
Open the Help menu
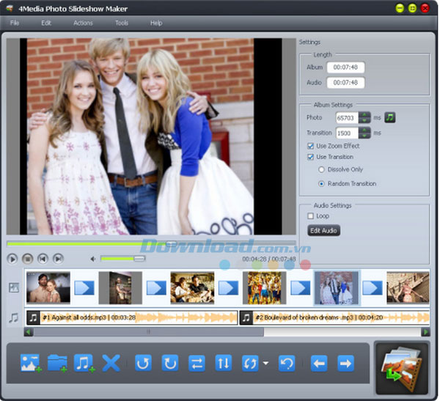pos(156,23)
